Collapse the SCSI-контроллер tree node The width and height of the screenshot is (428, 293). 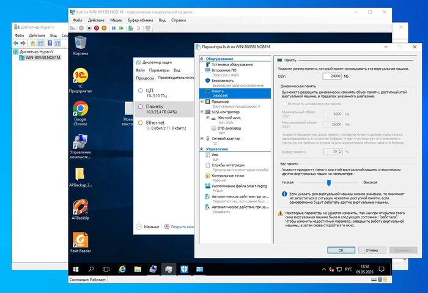coord(202,112)
